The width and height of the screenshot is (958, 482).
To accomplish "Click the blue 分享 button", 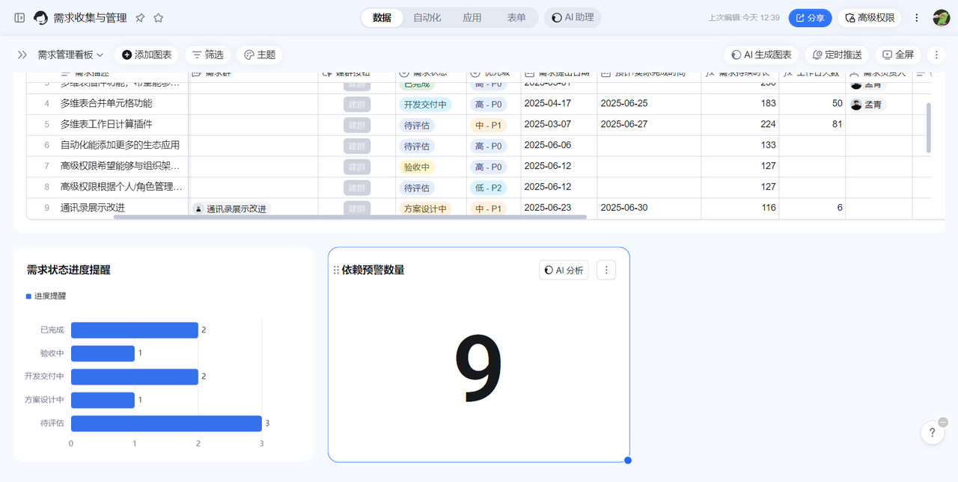I will pyautogui.click(x=810, y=18).
